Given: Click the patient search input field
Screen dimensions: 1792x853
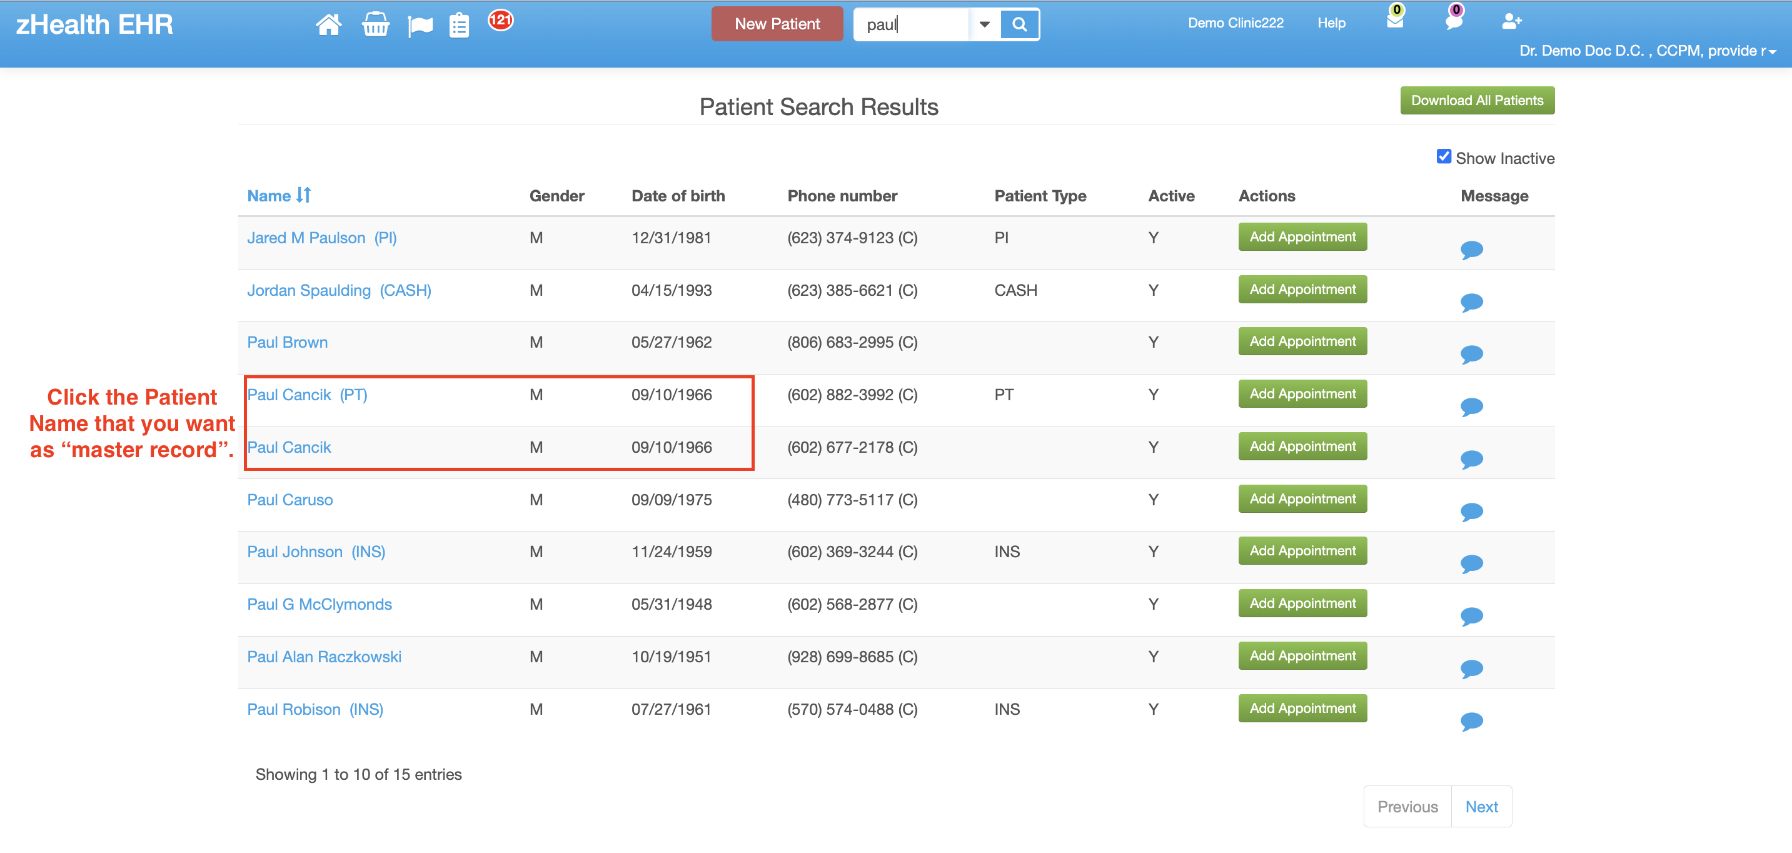Looking at the screenshot, I should (x=911, y=24).
